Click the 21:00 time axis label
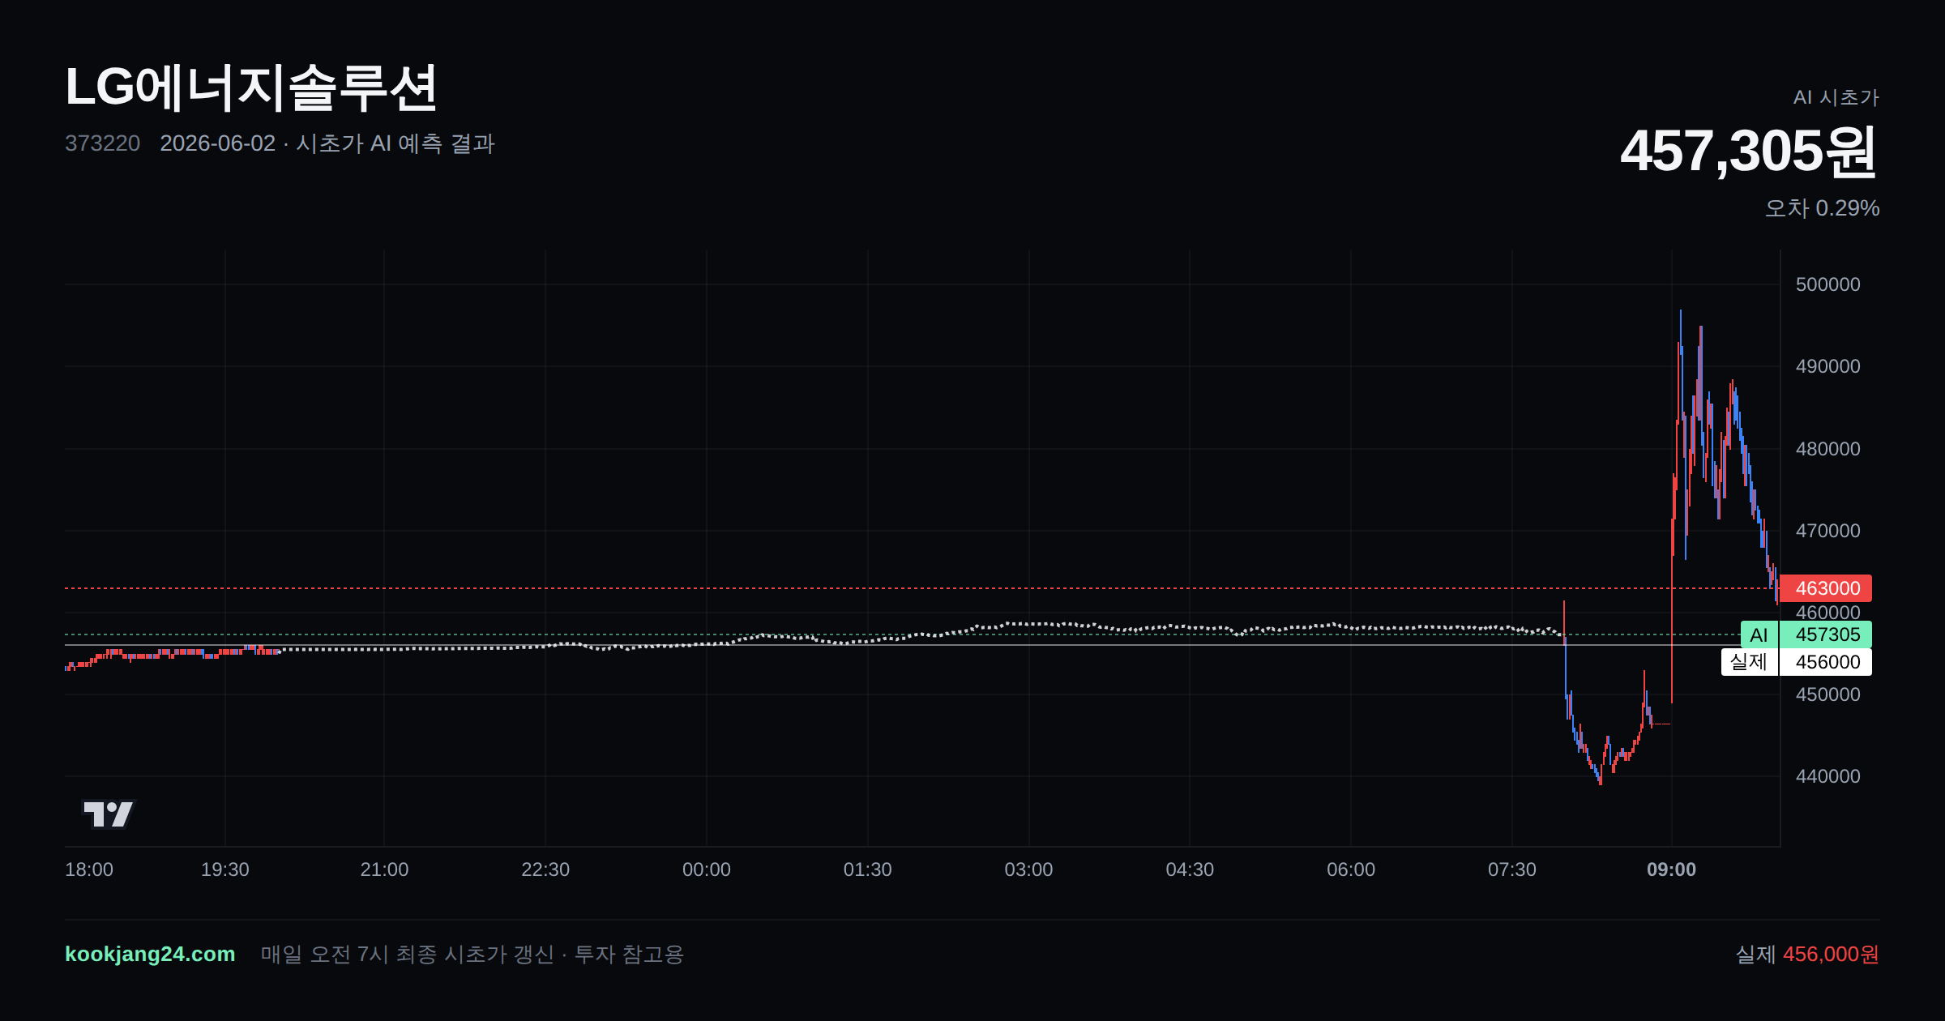 pos(384,869)
